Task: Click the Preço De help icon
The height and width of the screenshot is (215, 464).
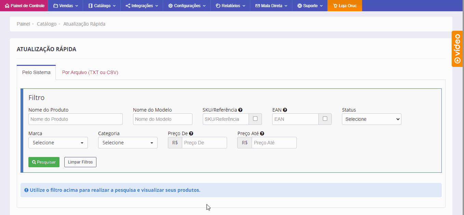Action: pos(191,134)
